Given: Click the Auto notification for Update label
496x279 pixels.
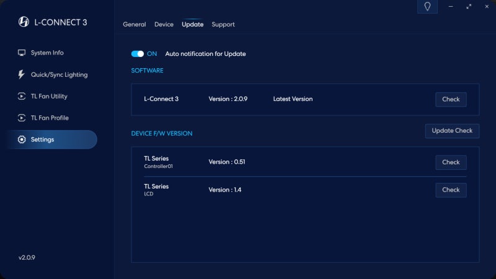Looking at the screenshot, I should click(x=205, y=54).
